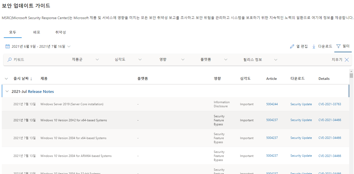Click the pencil icon for 열 편집
The image size is (354, 174).
(x=292, y=46)
